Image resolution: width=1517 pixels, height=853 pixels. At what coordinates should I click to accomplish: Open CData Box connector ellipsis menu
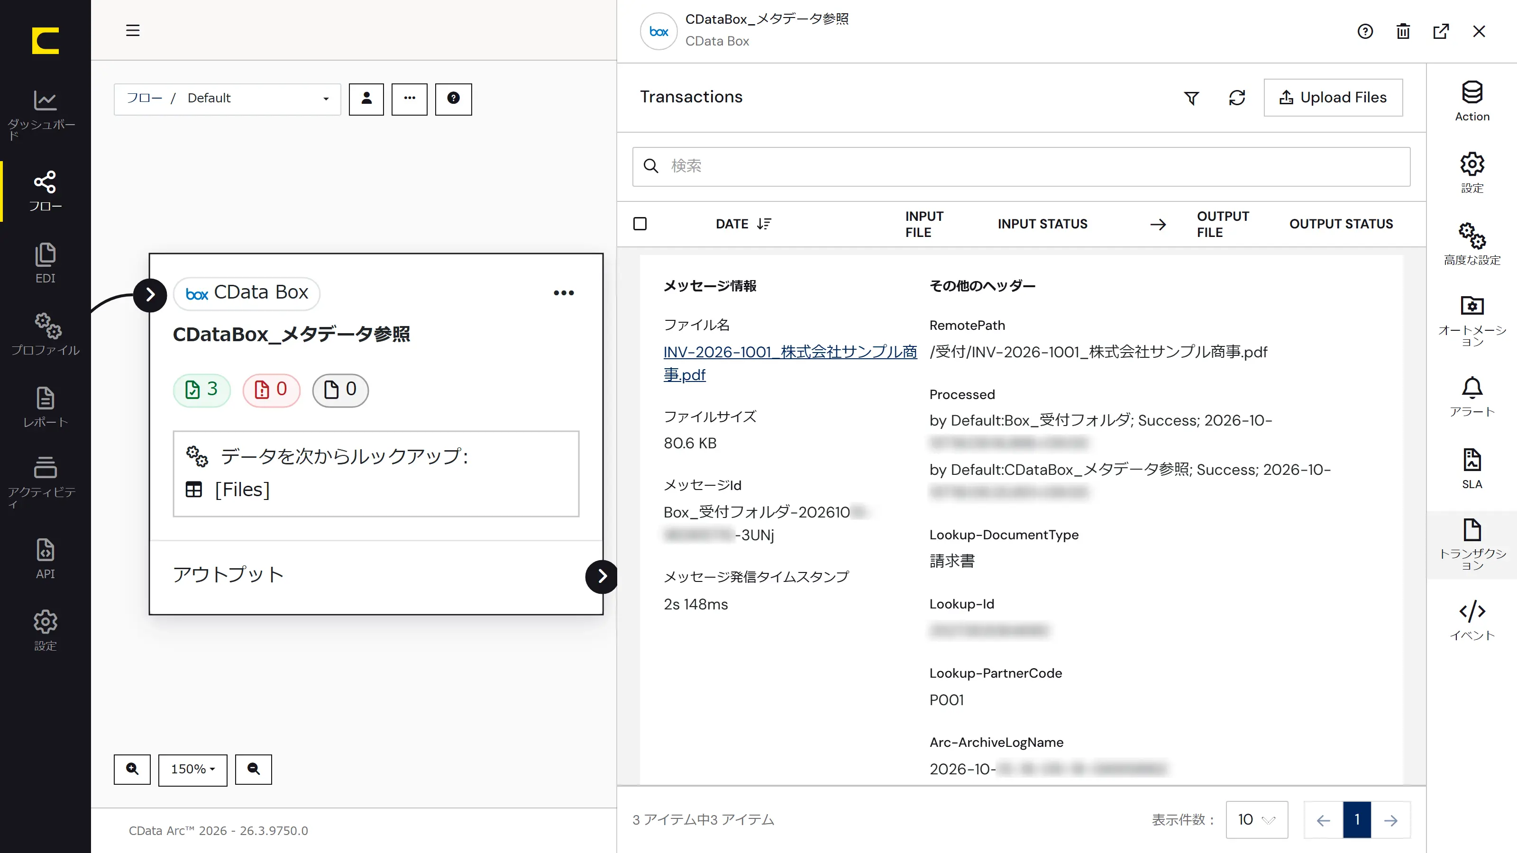[x=564, y=292]
